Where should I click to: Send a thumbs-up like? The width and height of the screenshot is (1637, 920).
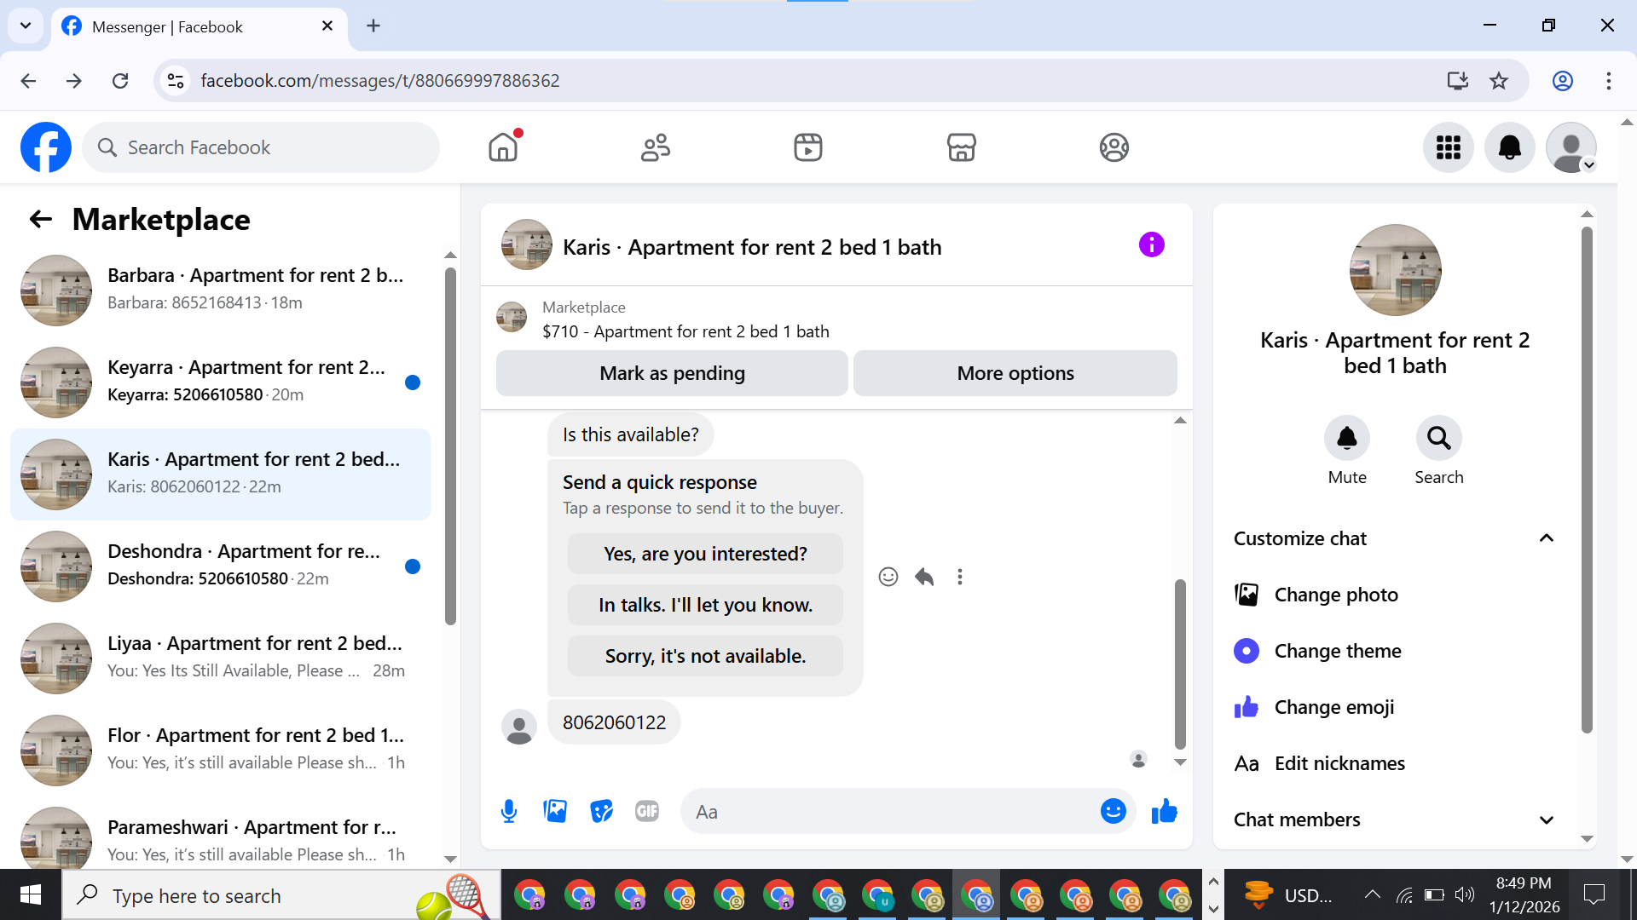tap(1164, 811)
